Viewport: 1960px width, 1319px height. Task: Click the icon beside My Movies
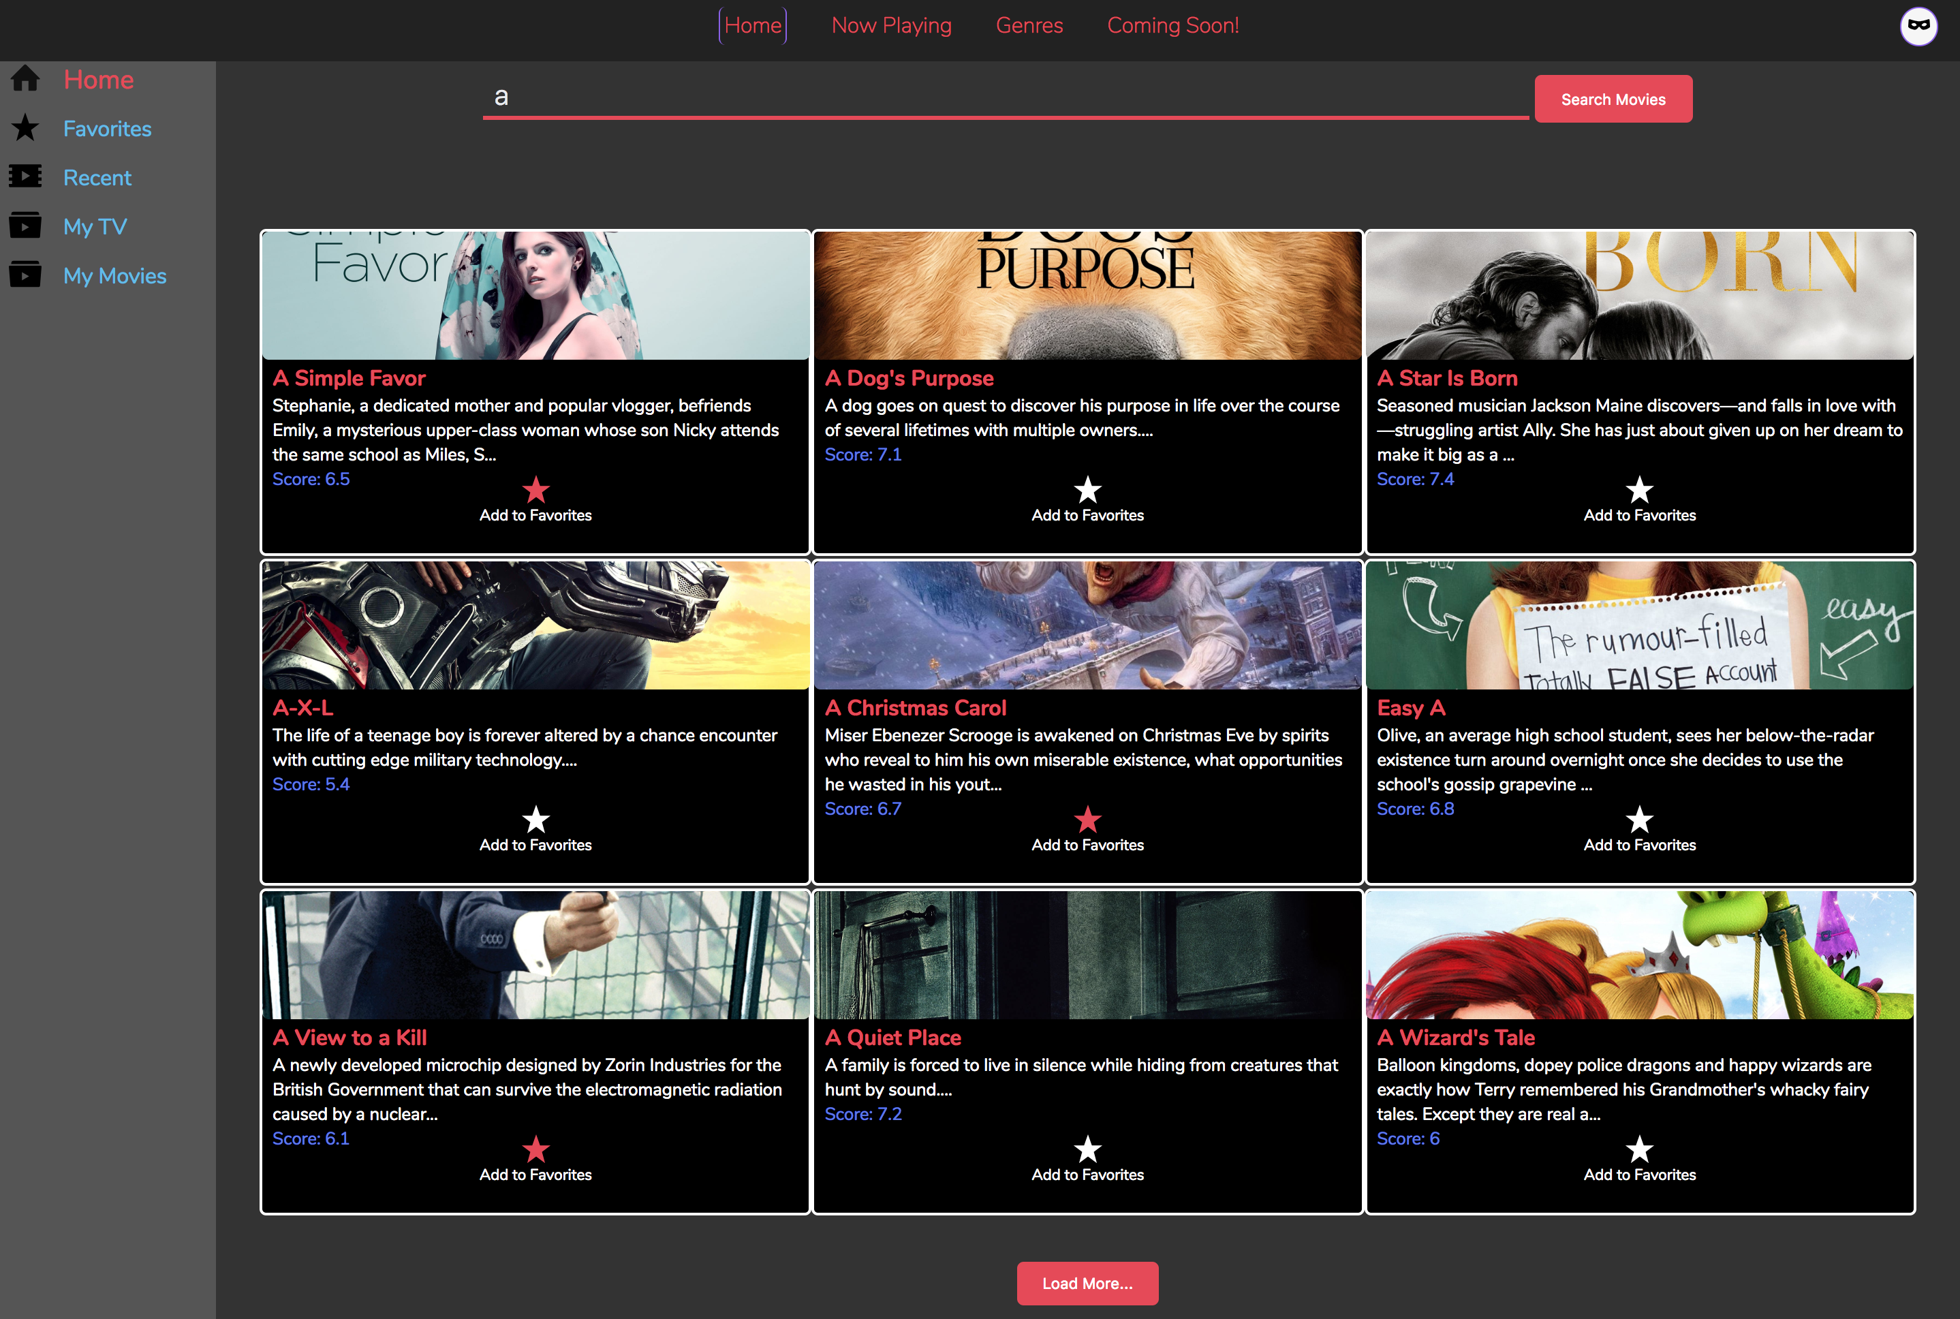click(25, 275)
